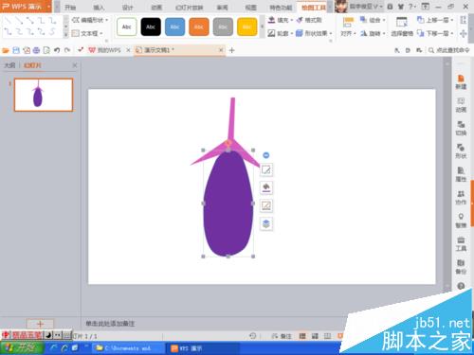The height and width of the screenshot is (355, 474).
Task: Open the 组合 group dropdown
Action: tap(373, 20)
